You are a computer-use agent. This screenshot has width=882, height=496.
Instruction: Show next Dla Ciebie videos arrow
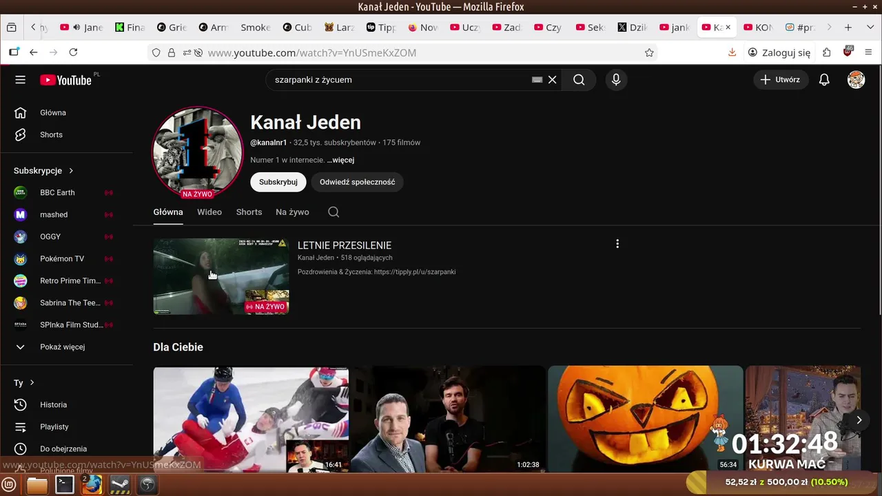click(859, 420)
